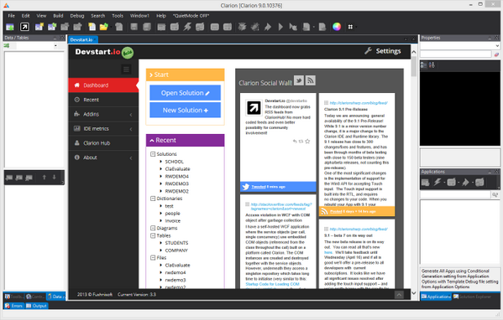The image size is (503, 320).
Task: Click the open folder toolbar icon
Action: coord(103,27)
